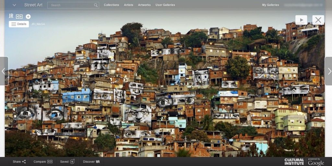Start slideshow with the play button
332x166 pixels.
click(x=301, y=20)
